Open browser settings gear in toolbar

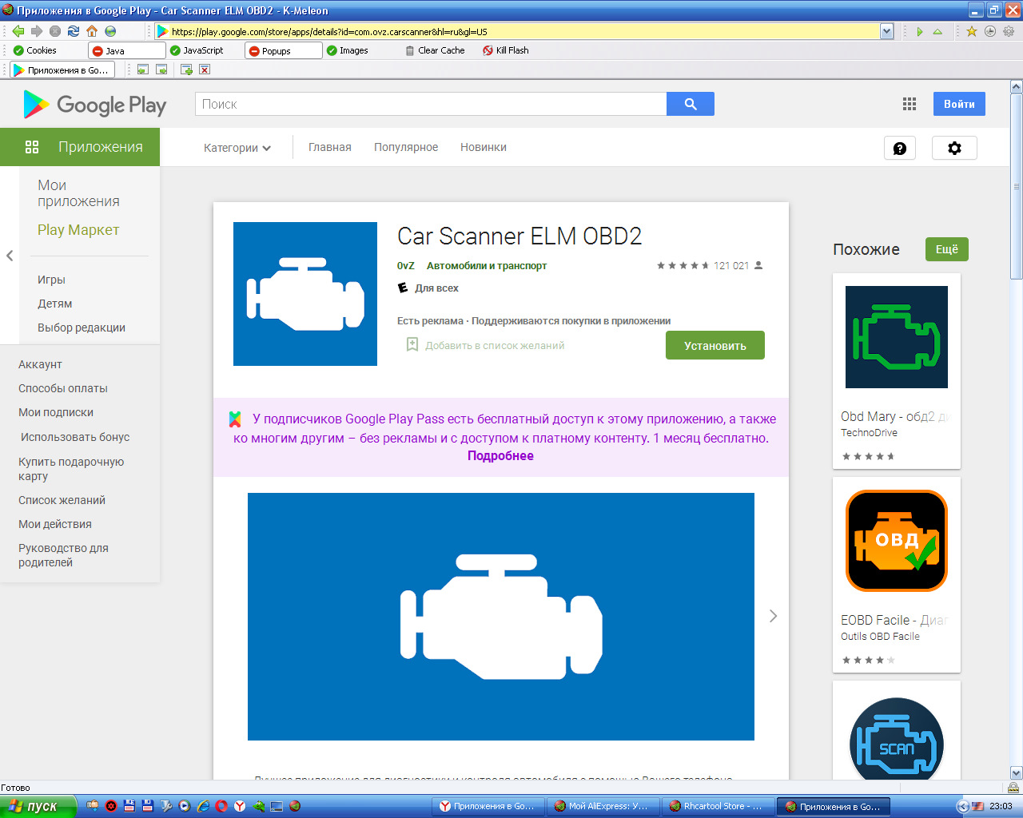[1009, 31]
